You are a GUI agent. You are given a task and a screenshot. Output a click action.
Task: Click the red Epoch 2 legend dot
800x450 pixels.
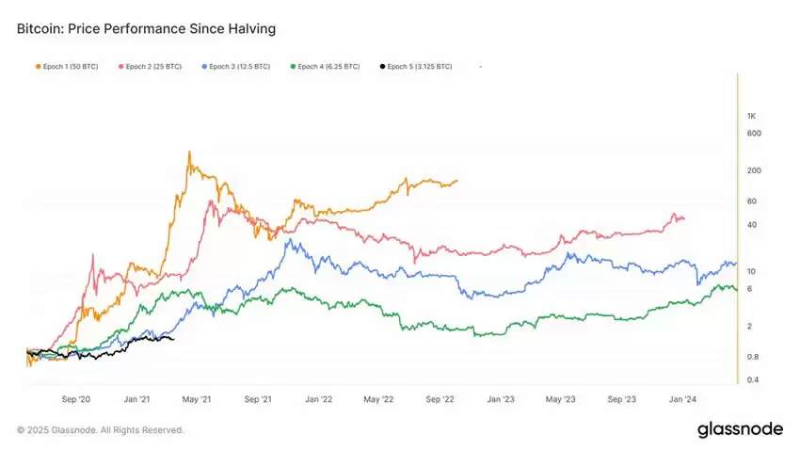pyautogui.click(x=120, y=67)
